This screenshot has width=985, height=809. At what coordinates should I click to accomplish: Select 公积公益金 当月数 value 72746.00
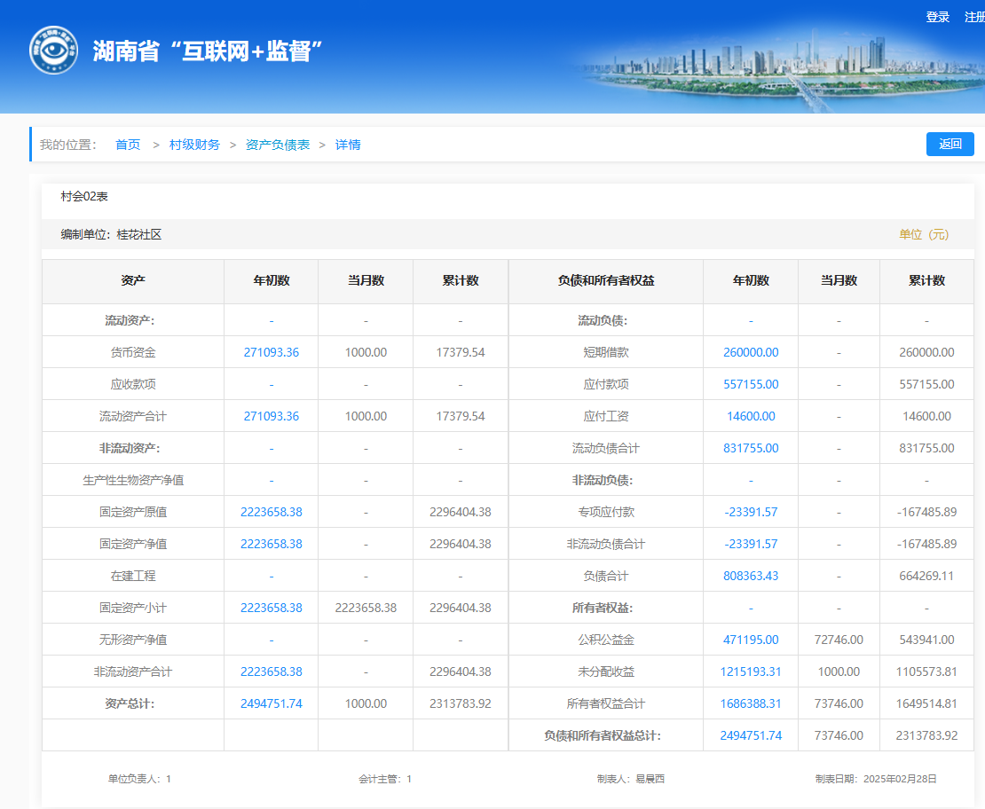839,640
